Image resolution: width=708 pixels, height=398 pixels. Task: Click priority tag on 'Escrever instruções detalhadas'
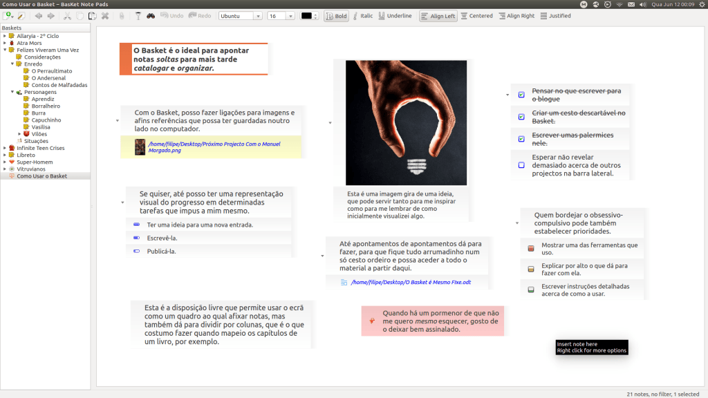[x=531, y=290]
